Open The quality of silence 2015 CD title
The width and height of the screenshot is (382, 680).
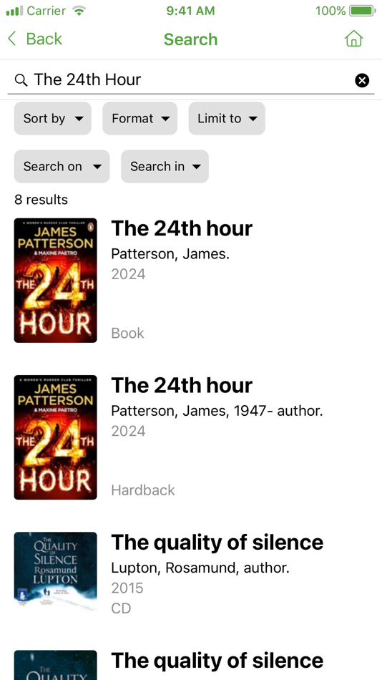coord(217,543)
